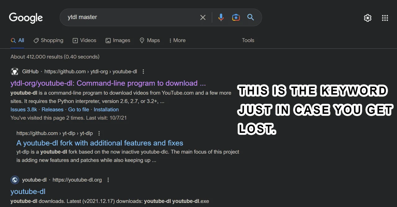
Task: Click the github.com › ytdl-org › youtube-dl URL
Action: pos(91,72)
